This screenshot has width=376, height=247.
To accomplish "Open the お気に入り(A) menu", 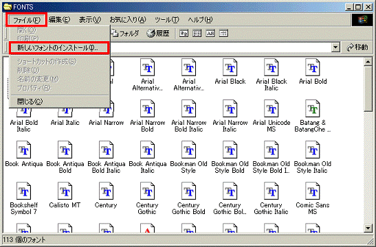I will [128, 20].
